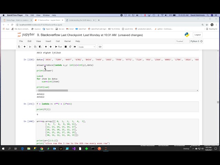Click the Trusted notebook indicator
The height and width of the screenshot is (165, 220).
[179, 41]
